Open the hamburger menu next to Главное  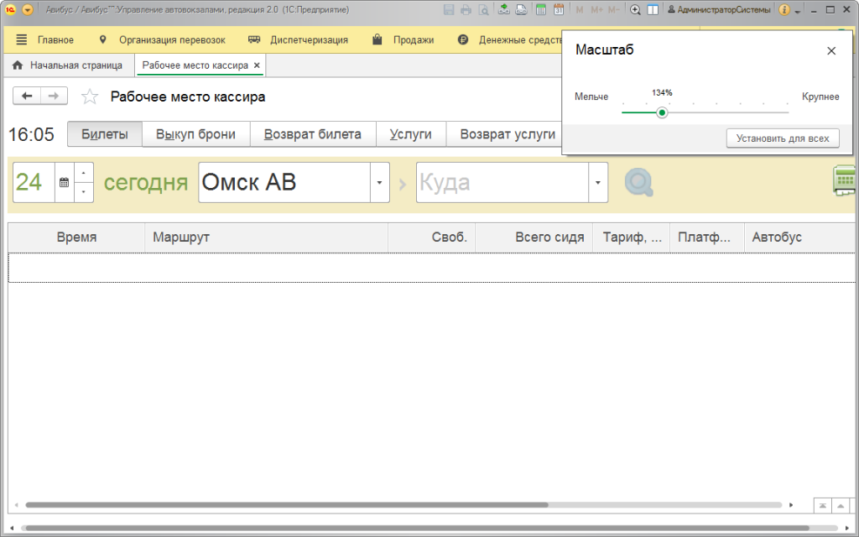(x=21, y=39)
